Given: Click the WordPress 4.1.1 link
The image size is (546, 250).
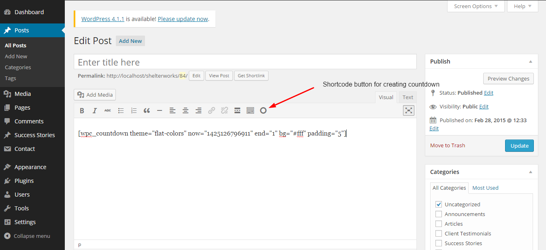Looking at the screenshot, I should click(x=103, y=19).
